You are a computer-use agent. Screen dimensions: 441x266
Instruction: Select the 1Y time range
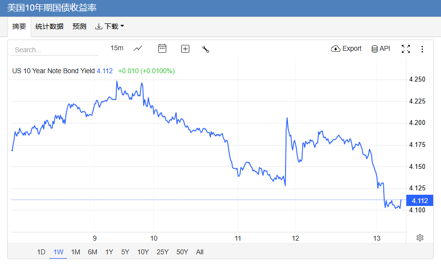click(109, 252)
